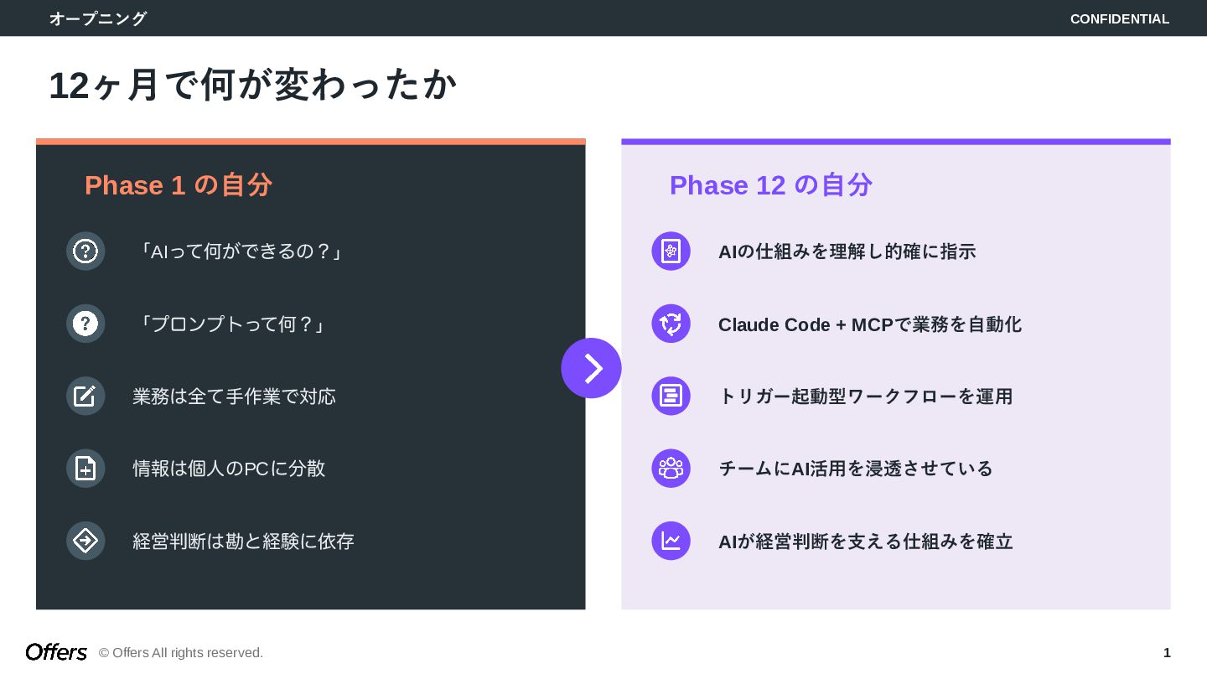Click the オープニング section label in header
This screenshot has height=679, width=1207.
coord(98,18)
